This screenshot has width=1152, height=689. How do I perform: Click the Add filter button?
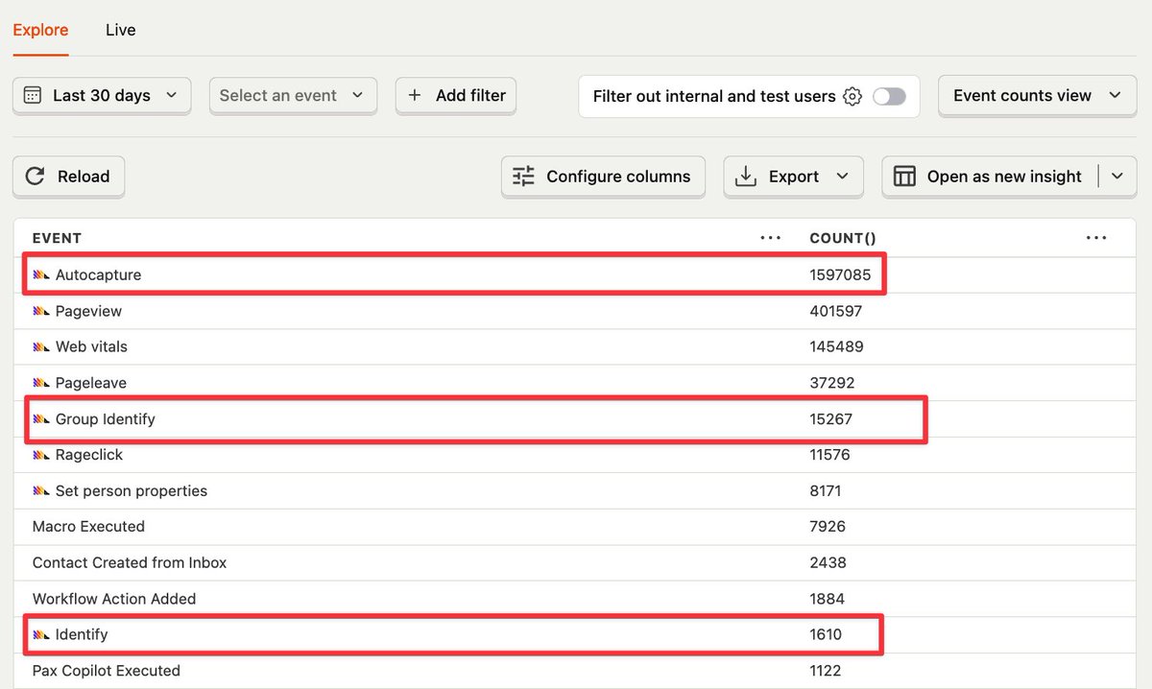pyautogui.click(x=456, y=95)
